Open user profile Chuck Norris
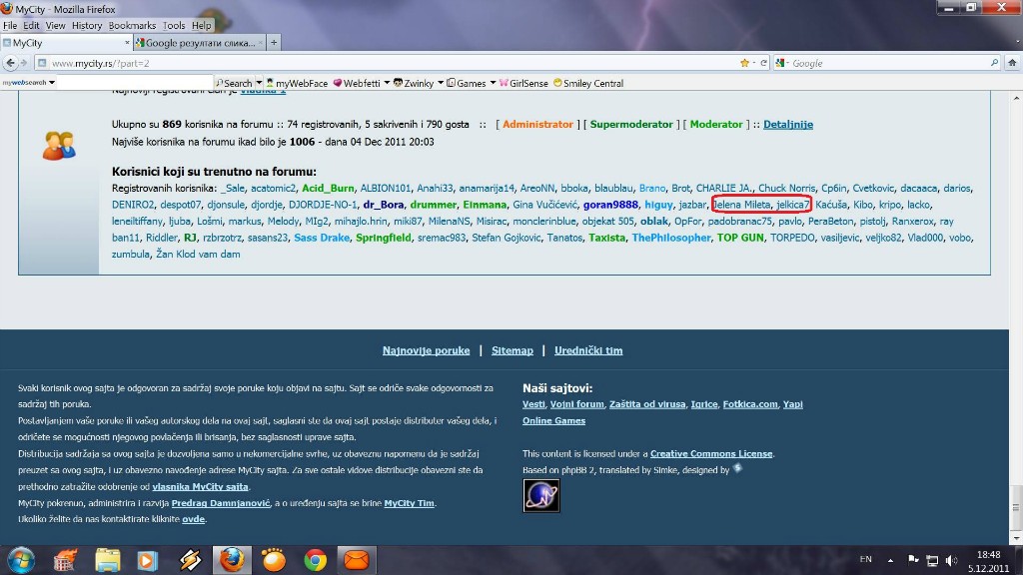This screenshot has width=1023, height=575. click(x=786, y=188)
